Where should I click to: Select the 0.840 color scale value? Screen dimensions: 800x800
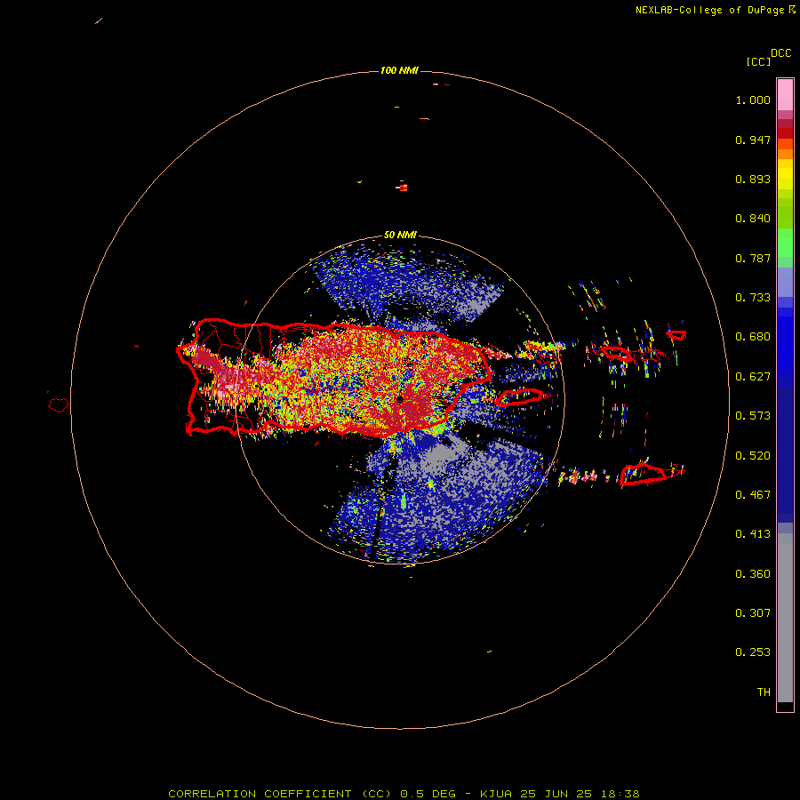[x=753, y=219]
